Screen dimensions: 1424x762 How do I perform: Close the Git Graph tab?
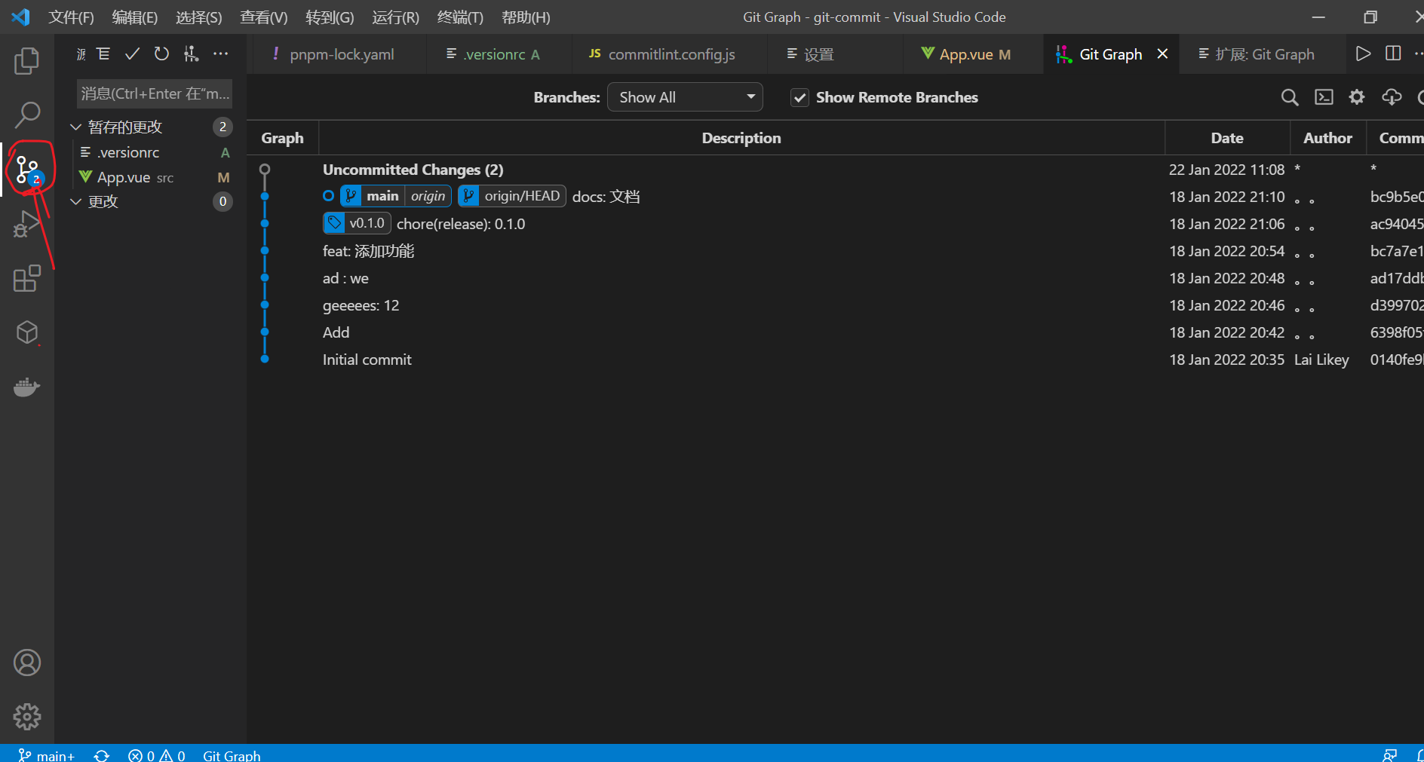point(1162,54)
